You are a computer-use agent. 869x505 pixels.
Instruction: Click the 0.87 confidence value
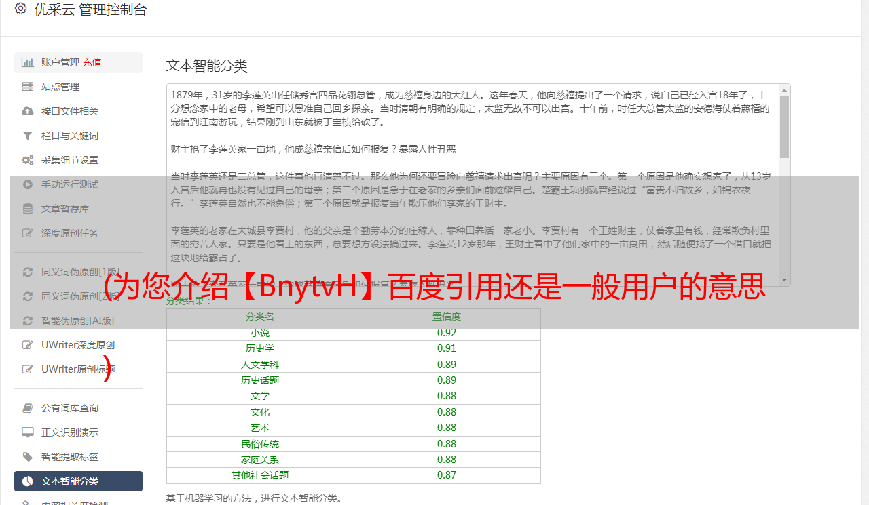pos(447,475)
